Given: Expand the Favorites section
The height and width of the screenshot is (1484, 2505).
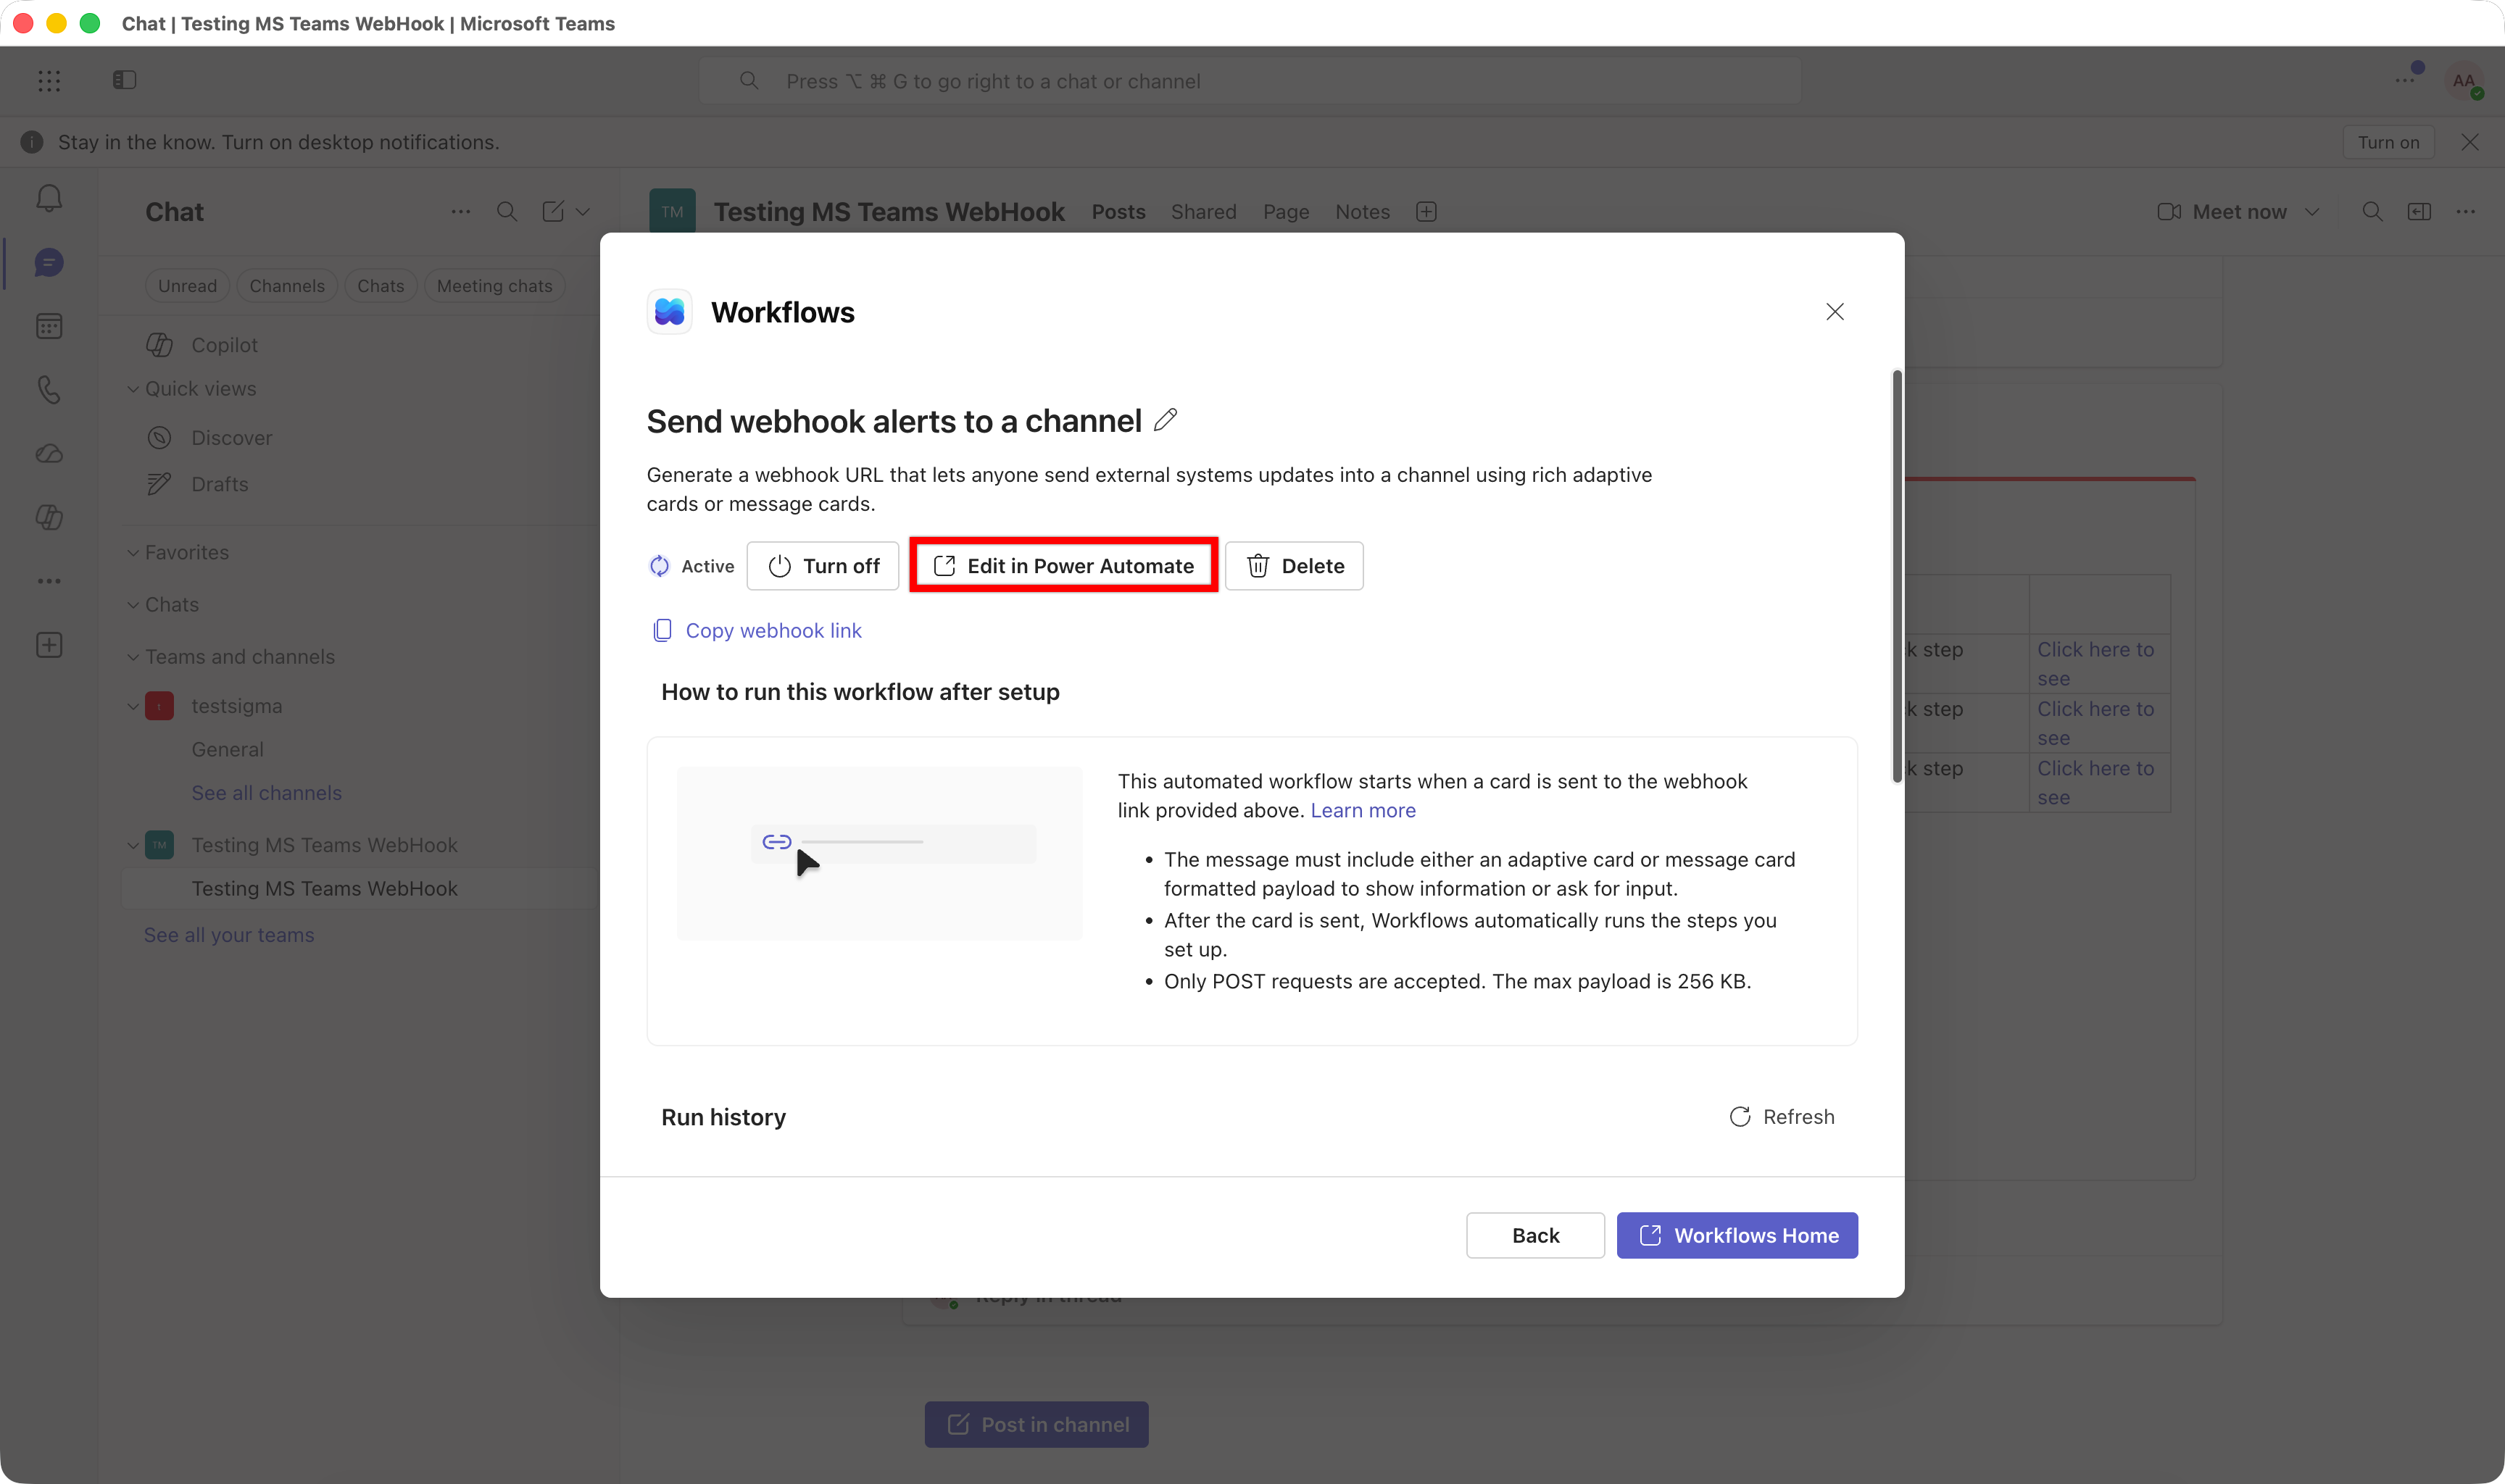Looking at the screenshot, I should 132,552.
